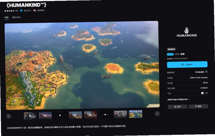The width and height of the screenshot is (215, 136).
Task: Click the Mac platform label
Action: pos(206,93)
